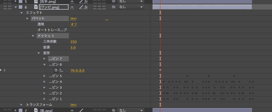Click the pick whip spiral on layer 7 首.png
Image resolution: width=272 pixels, height=112 pixels.
[114, 110]
